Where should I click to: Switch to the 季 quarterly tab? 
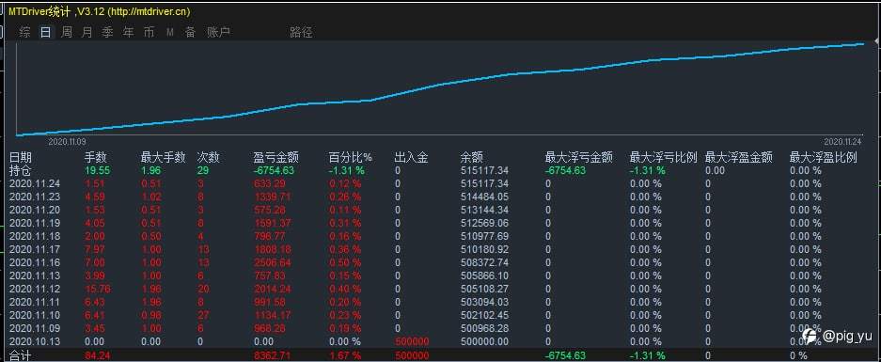click(x=107, y=32)
